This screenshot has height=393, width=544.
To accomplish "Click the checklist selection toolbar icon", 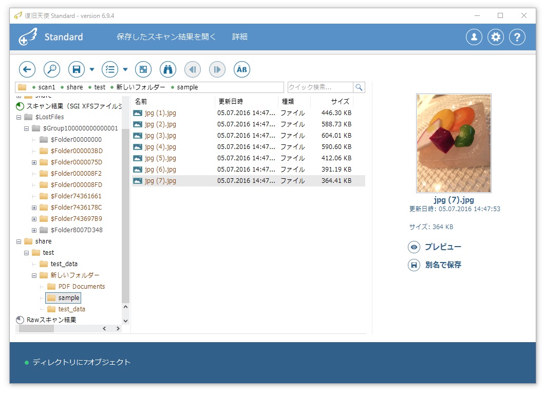I will [x=109, y=69].
